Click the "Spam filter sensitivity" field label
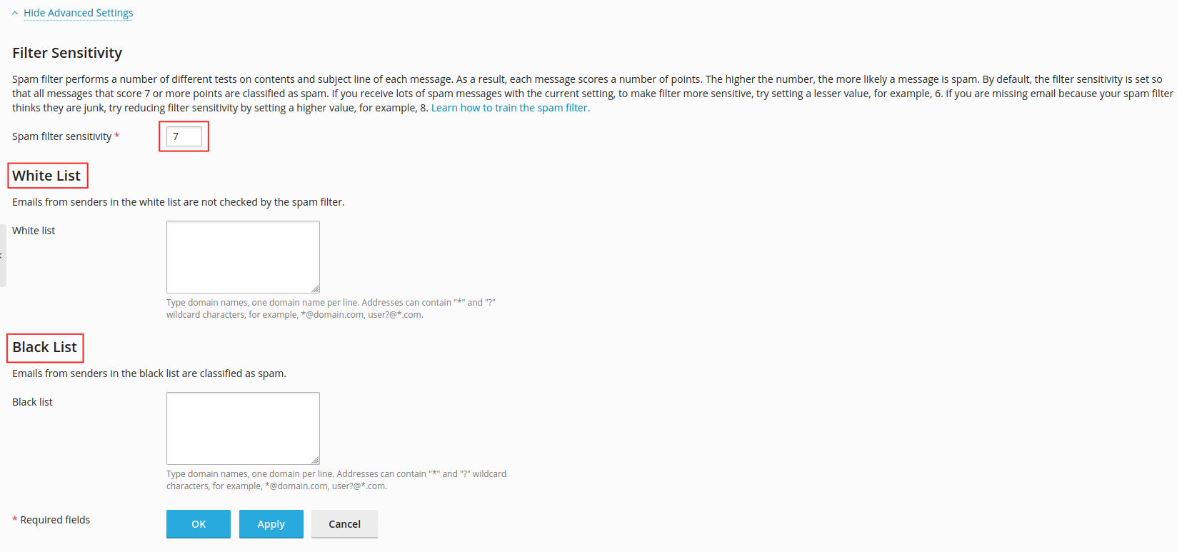1177x552 pixels. tap(61, 136)
